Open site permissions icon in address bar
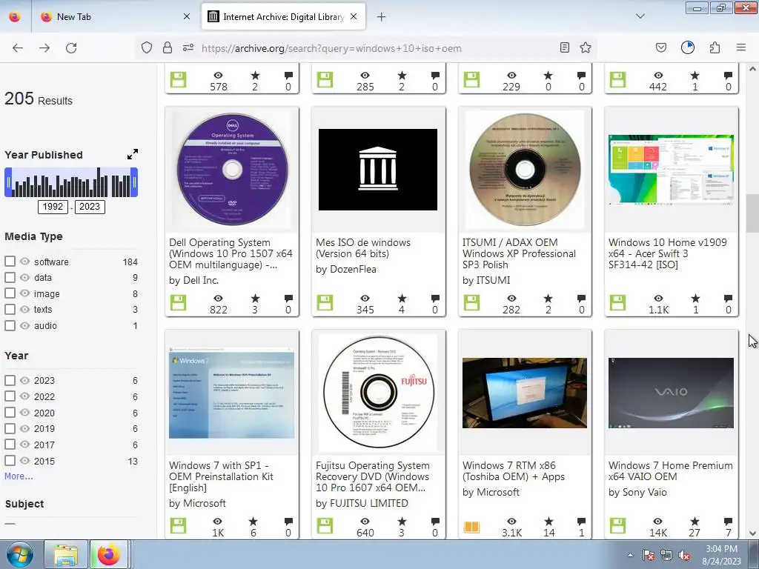 [188, 47]
